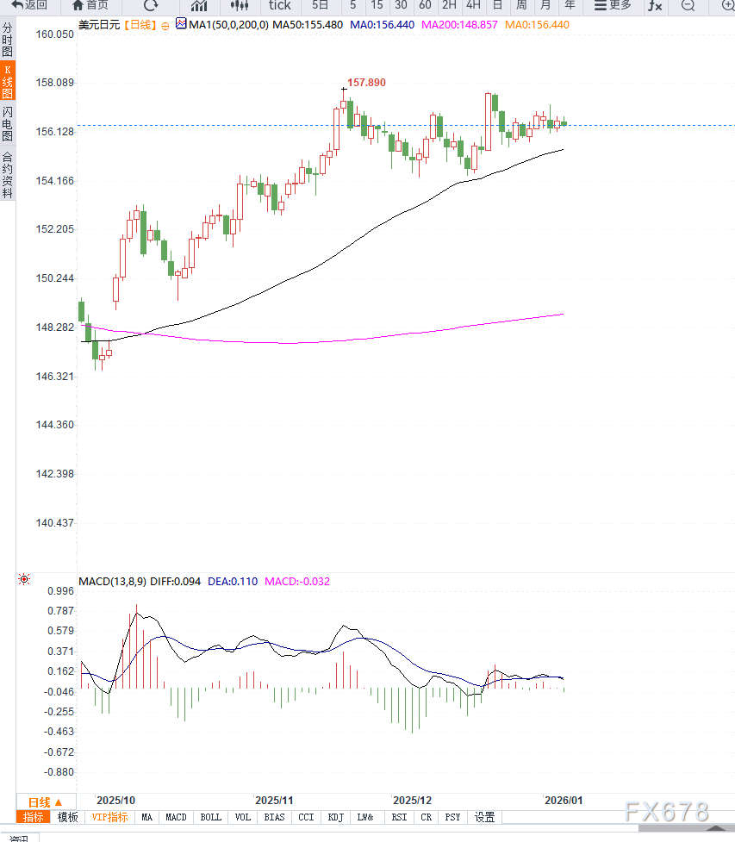Click the MACD indicator settings sun icon
Image resolution: width=735 pixels, height=842 pixels.
[x=24, y=580]
